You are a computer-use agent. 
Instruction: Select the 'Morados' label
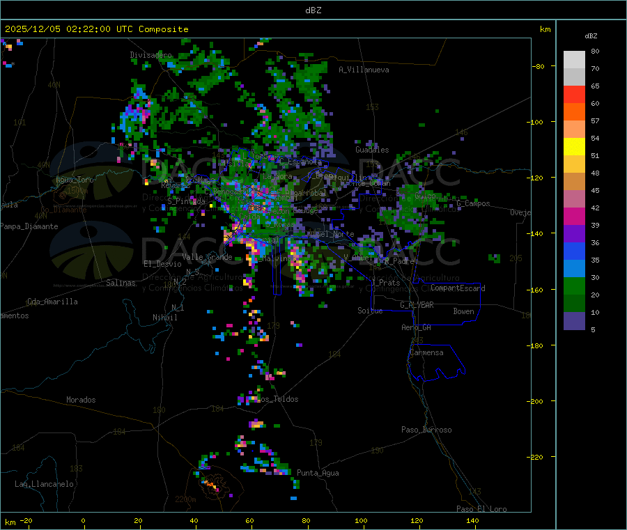81,400
